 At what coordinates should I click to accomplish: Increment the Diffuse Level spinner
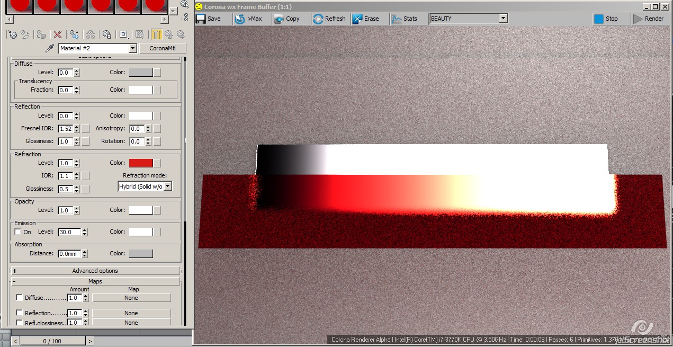click(77, 71)
